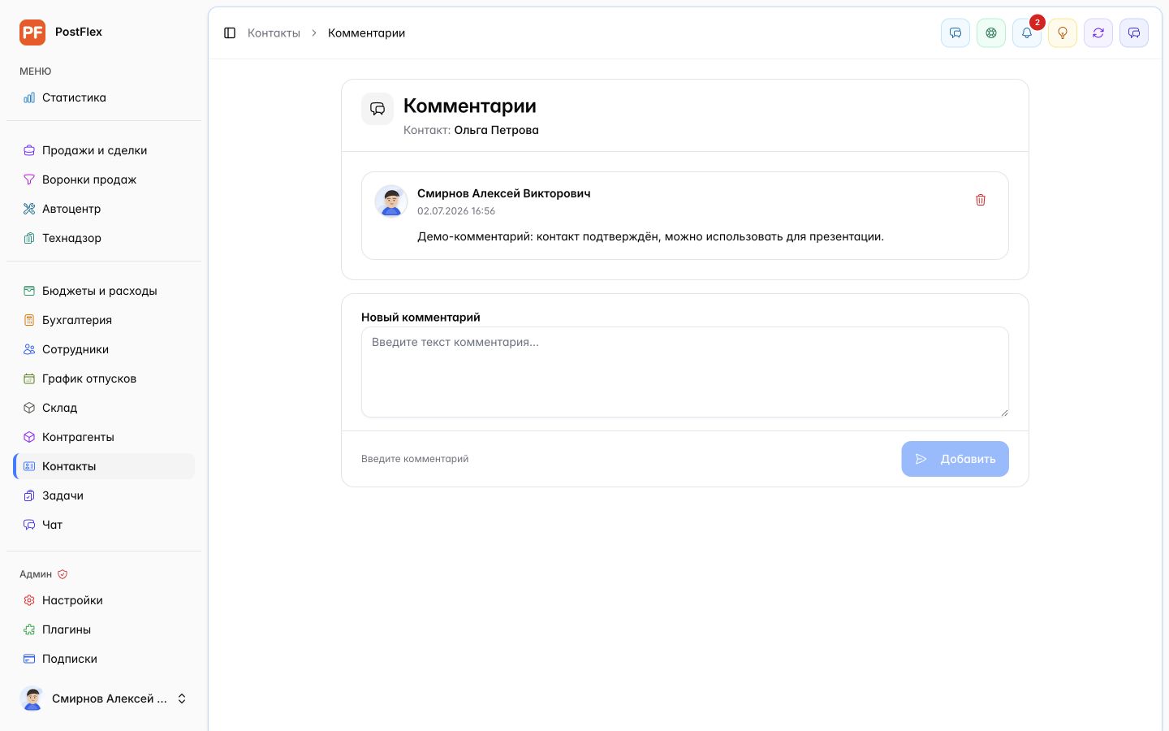Image resolution: width=1169 pixels, height=731 pixels.
Task: Click contact name Ольга Петрова
Action: 496,130
